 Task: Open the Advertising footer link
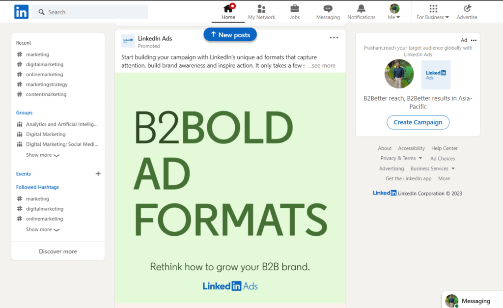tap(391, 168)
